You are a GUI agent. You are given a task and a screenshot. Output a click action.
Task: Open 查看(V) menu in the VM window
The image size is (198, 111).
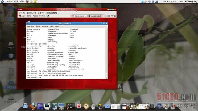point(41,13)
